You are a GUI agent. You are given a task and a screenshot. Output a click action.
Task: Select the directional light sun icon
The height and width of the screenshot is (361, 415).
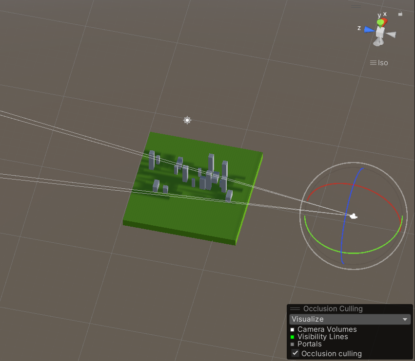[187, 120]
